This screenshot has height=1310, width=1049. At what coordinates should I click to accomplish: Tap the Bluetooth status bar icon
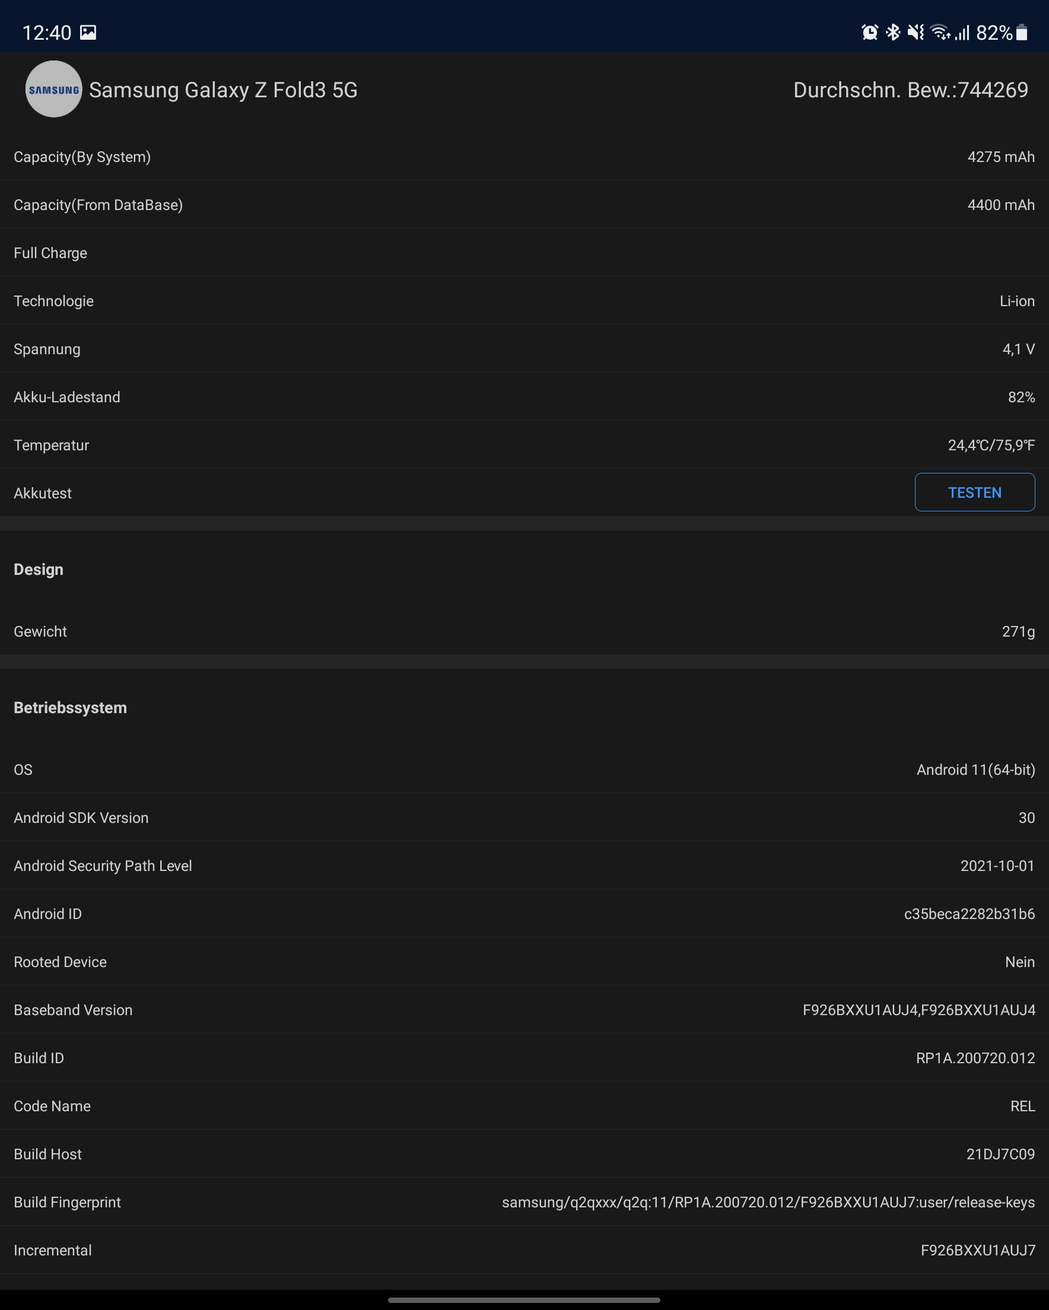tap(893, 32)
